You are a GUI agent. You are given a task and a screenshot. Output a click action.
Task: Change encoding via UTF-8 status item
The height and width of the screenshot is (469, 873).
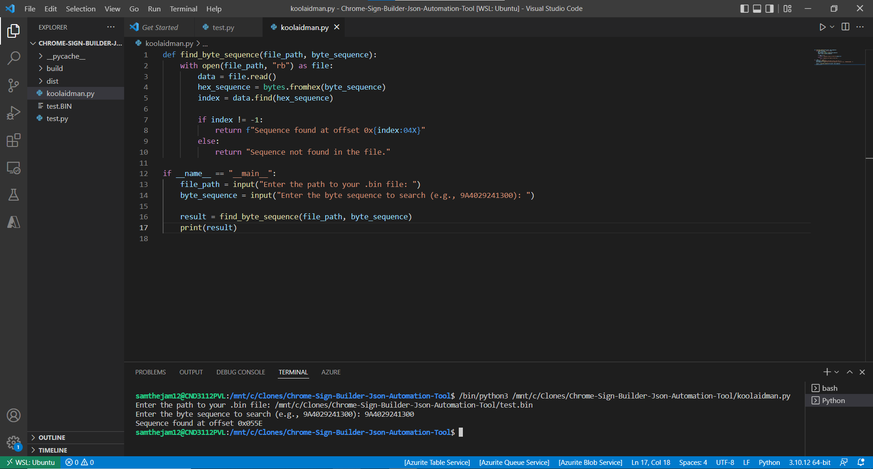click(725, 462)
